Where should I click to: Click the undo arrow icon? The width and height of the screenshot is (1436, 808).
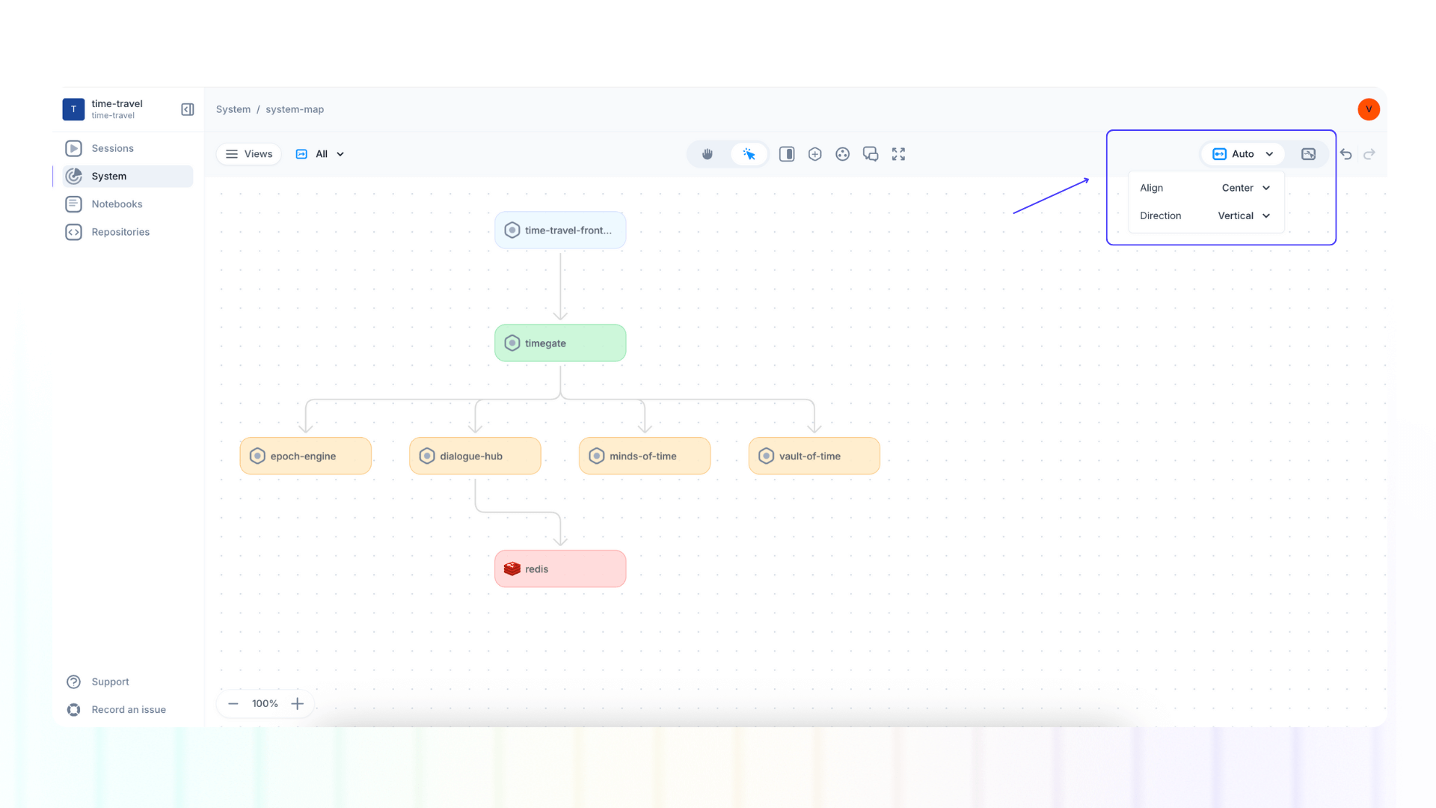[1346, 154]
